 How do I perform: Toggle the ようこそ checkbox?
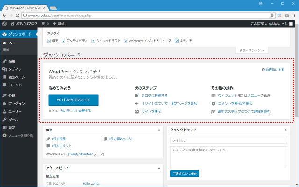(177, 41)
